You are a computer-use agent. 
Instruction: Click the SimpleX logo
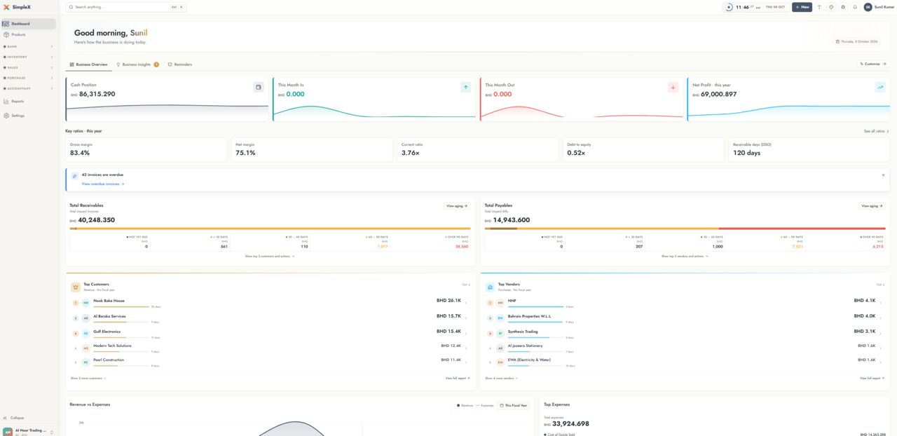pyautogui.click(x=17, y=7)
